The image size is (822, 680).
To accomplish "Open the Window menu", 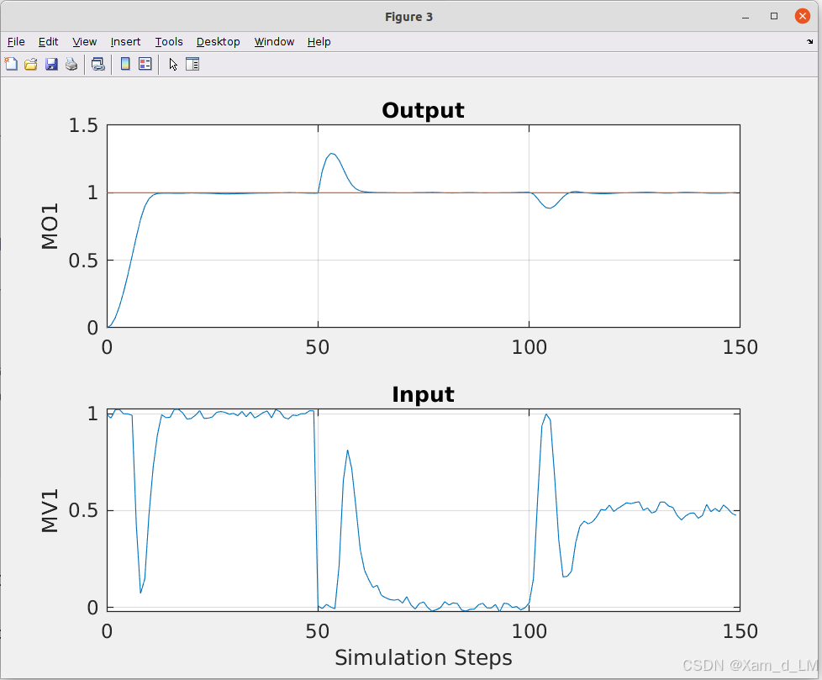I will (274, 41).
